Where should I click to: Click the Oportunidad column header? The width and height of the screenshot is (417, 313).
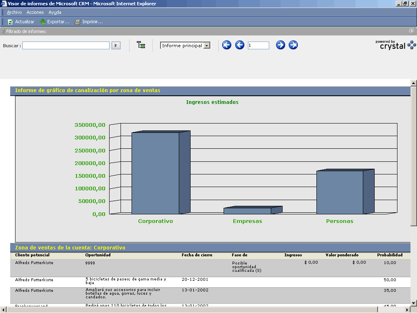(98, 255)
